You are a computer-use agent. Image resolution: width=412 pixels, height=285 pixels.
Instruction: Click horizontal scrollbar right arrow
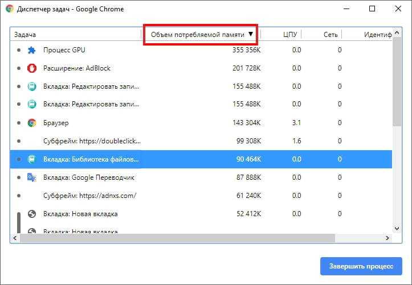click(387, 238)
